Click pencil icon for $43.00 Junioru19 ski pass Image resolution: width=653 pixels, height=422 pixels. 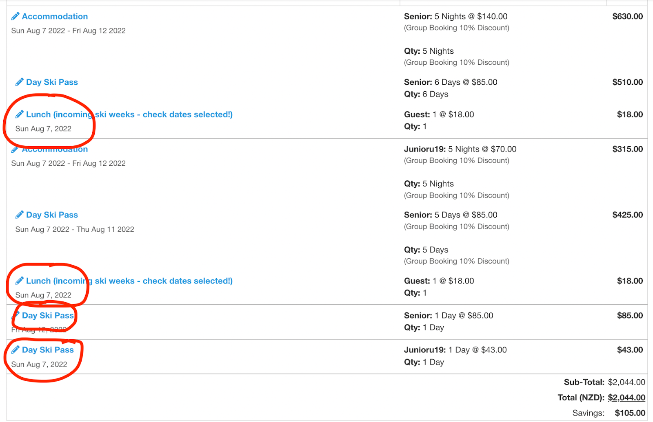click(15, 350)
